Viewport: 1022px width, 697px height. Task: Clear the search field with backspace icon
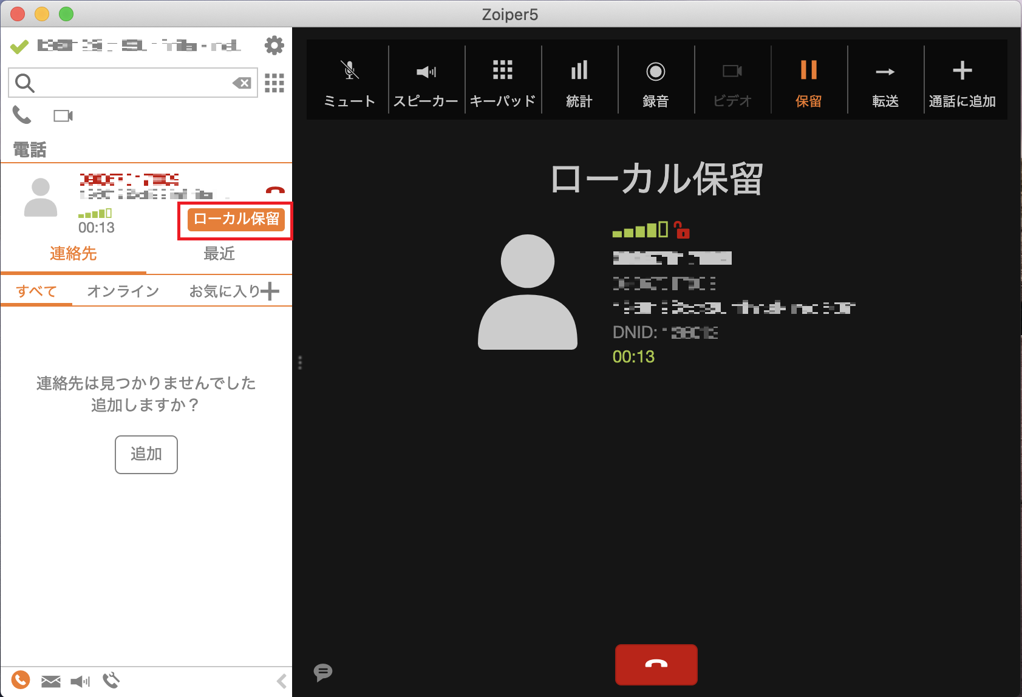tap(242, 83)
